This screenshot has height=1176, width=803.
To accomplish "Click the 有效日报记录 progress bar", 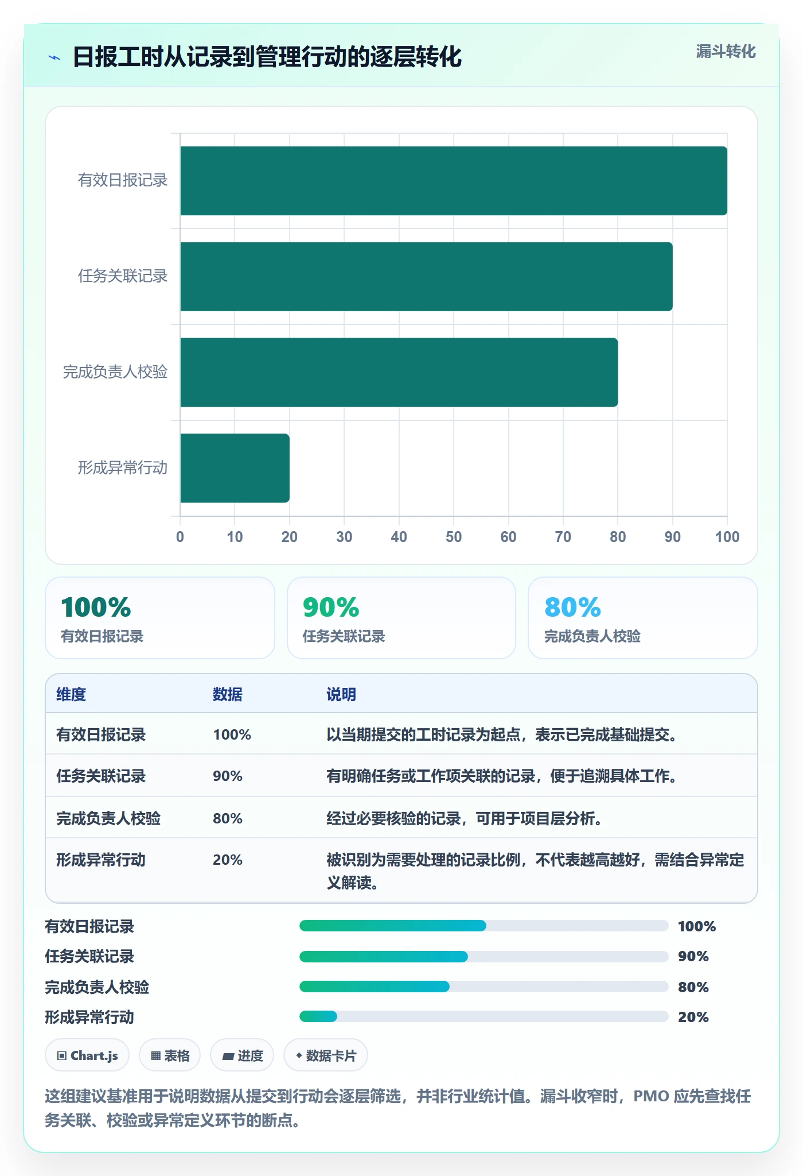I will click(x=484, y=926).
